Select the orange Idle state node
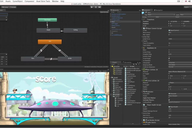 point(50,42)
